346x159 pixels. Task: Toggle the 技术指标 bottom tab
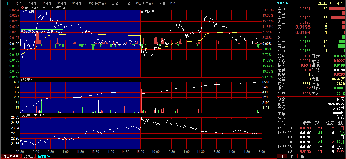point(44,156)
